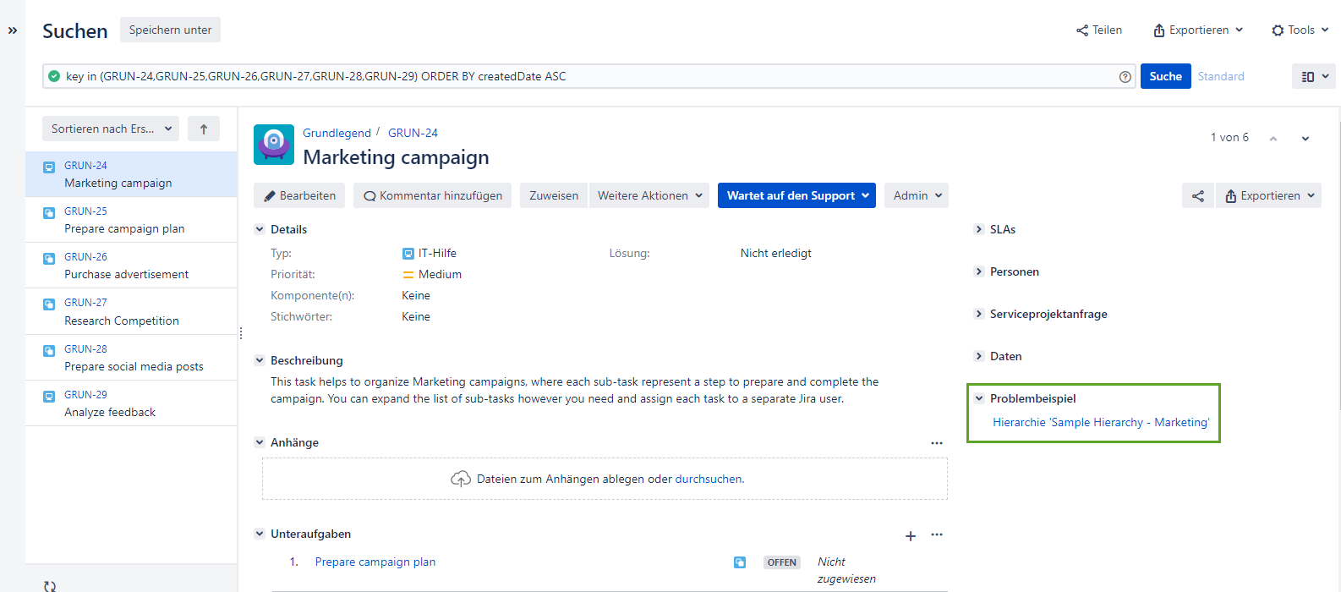Screen dimensions: 1341x592
Task: Open the Unteraufgaben three-dots options menu
Action: [937, 534]
